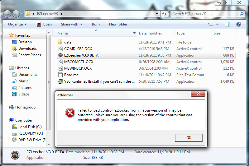
Task: Click Burn in the toolbar
Action: pos(96,24)
